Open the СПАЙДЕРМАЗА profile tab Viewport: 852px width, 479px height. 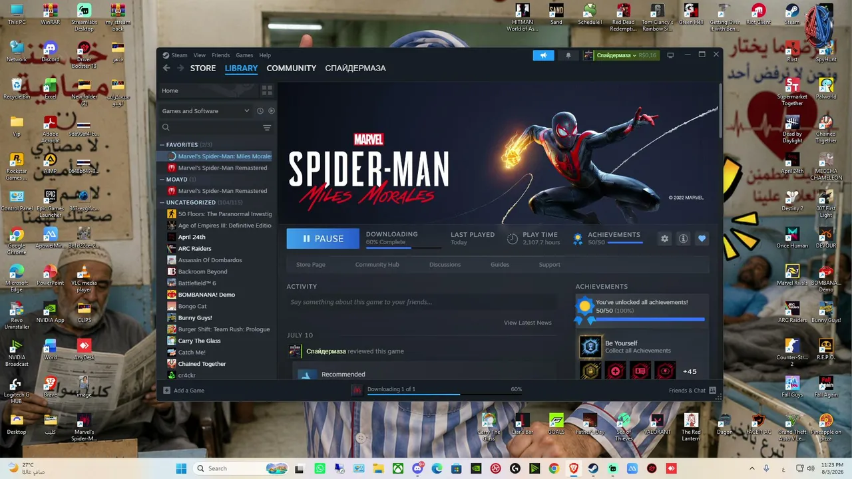[355, 68]
